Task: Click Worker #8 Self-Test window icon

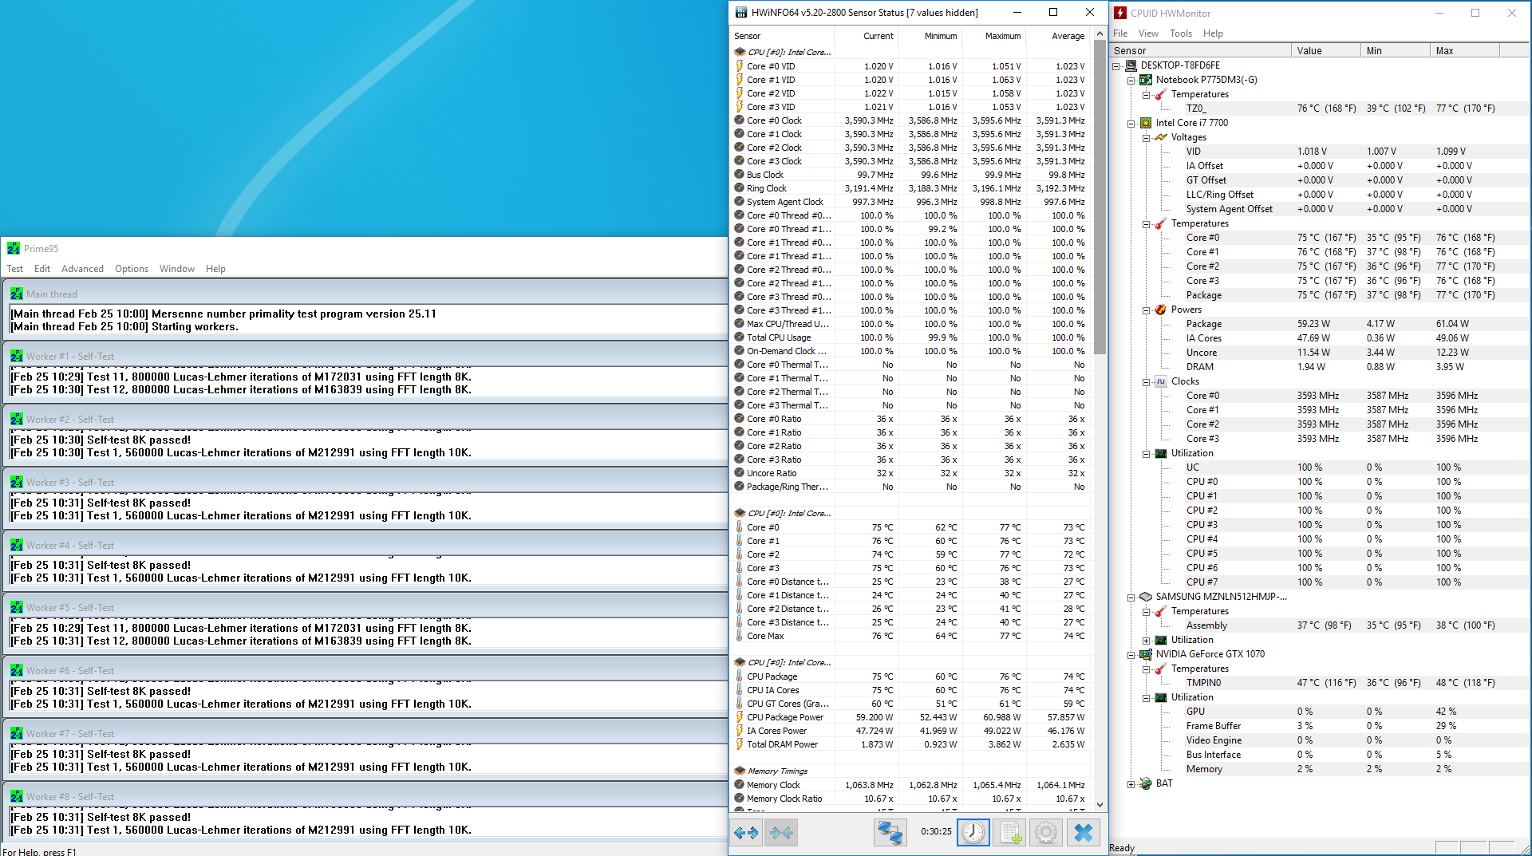Action: 17,797
